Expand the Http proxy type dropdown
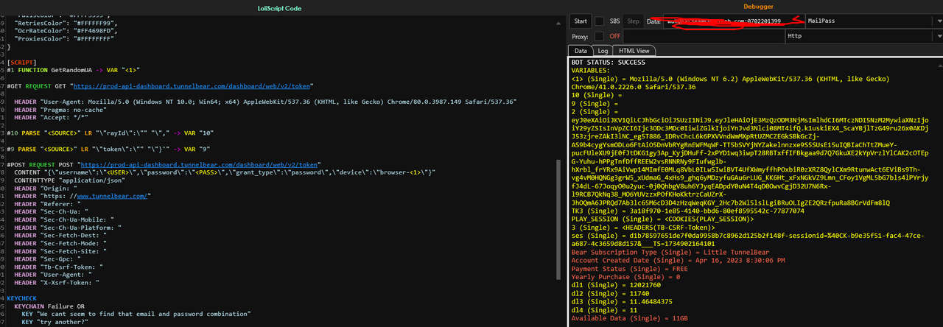This screenshot has width=943, height=327. point(858,36)
